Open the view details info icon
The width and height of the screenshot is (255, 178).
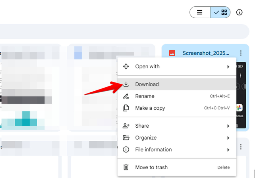tap(240, 12)
